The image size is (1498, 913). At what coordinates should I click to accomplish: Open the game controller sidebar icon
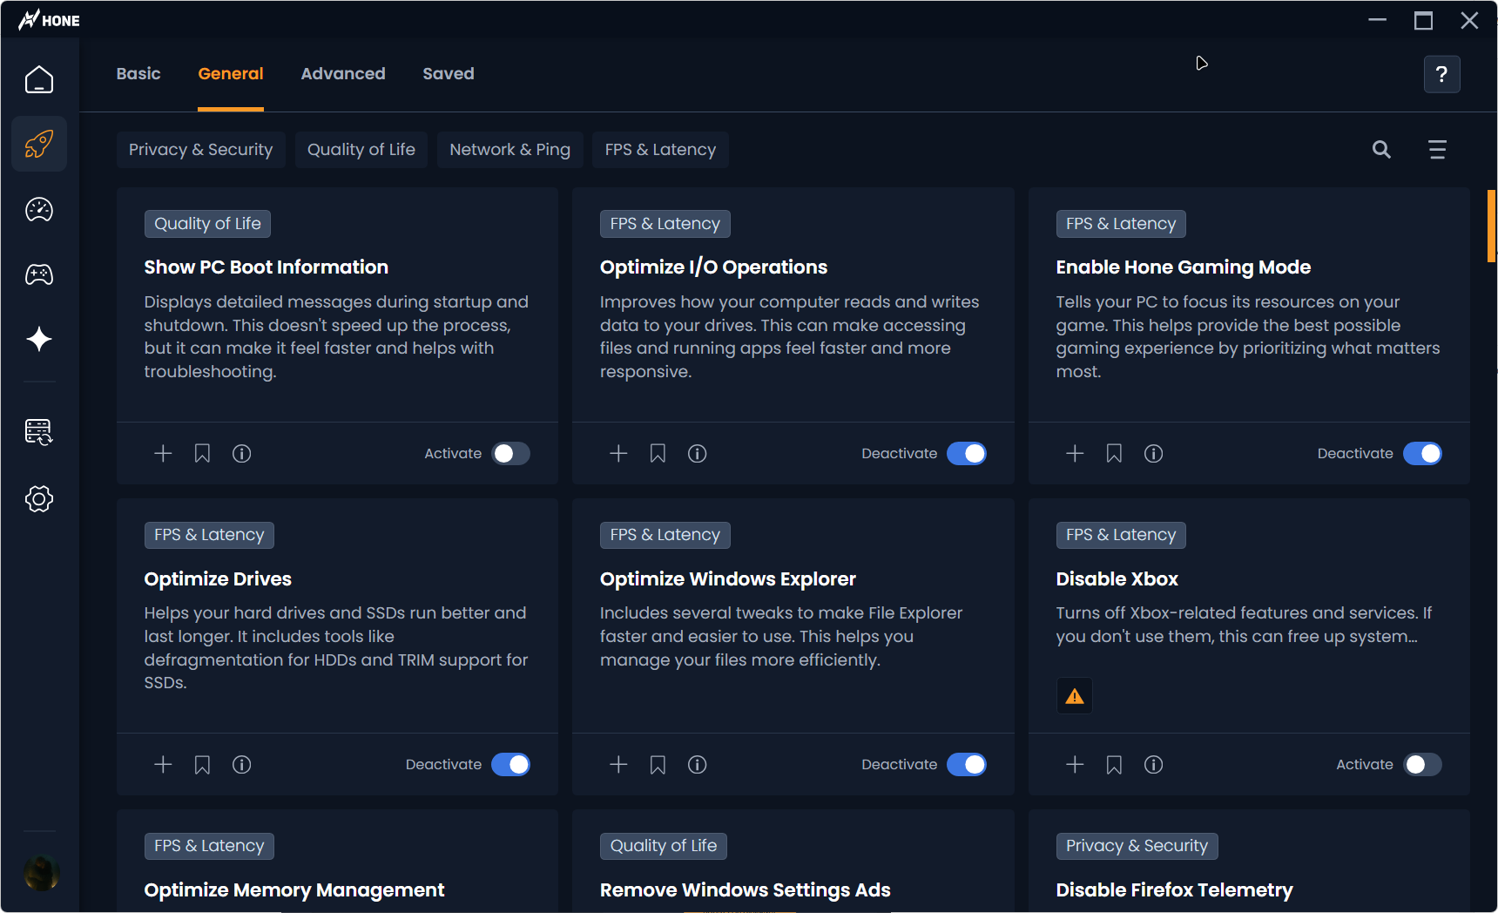[x=39, y=275]
